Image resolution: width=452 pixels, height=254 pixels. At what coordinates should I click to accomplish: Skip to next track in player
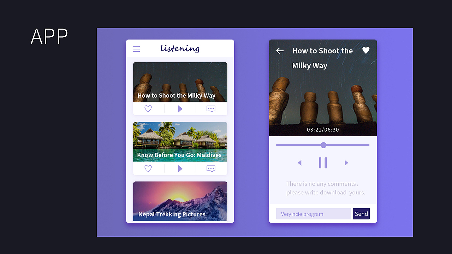[346, 163]
